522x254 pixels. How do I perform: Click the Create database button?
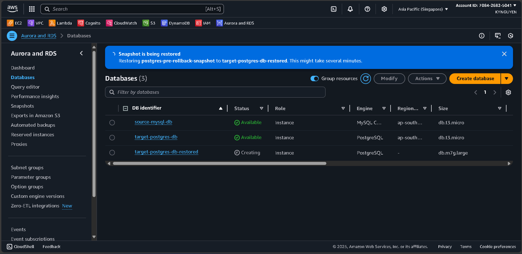[475, 78]
